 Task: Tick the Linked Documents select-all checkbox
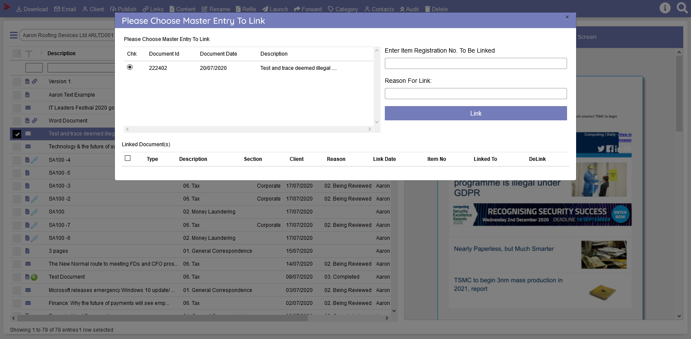pos(128,158)
